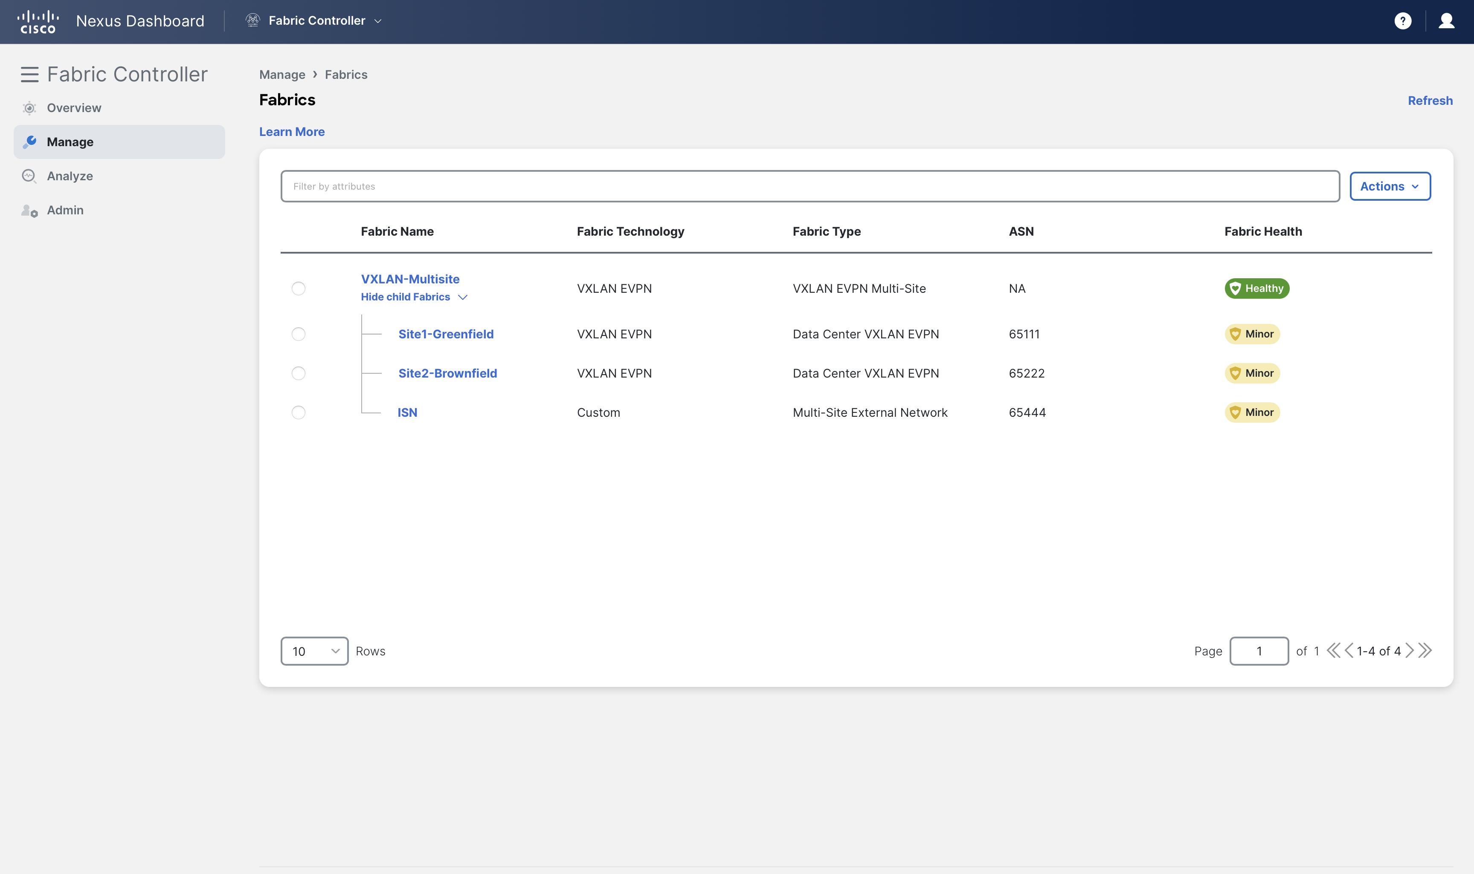1474x874 pixels.
Task: Select the Manage menu item
Action: [x=120, y=142]
